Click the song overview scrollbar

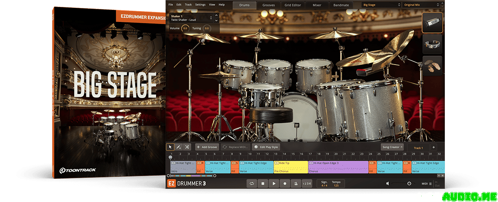click(x=190, y=176)
